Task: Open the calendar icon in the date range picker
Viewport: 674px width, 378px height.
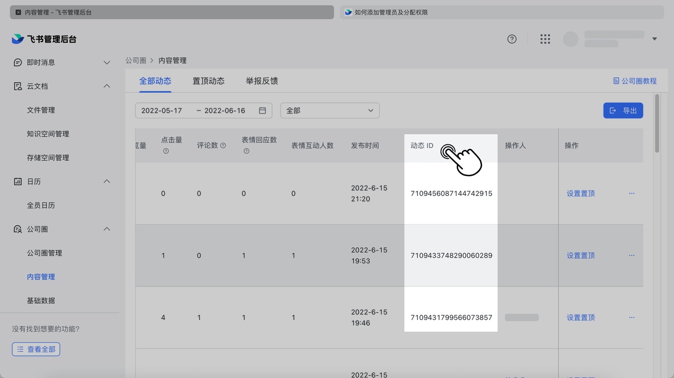Action: tap(261, 110)
